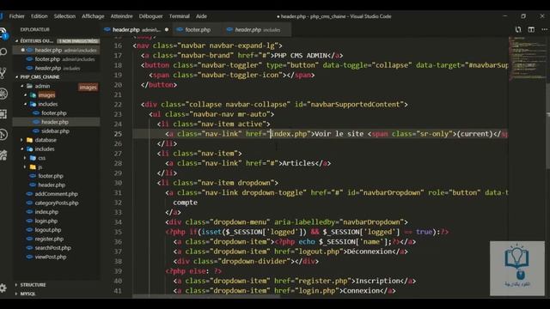Split the editor to the right
Screen dimensions: 550x309
pos(531,30)
